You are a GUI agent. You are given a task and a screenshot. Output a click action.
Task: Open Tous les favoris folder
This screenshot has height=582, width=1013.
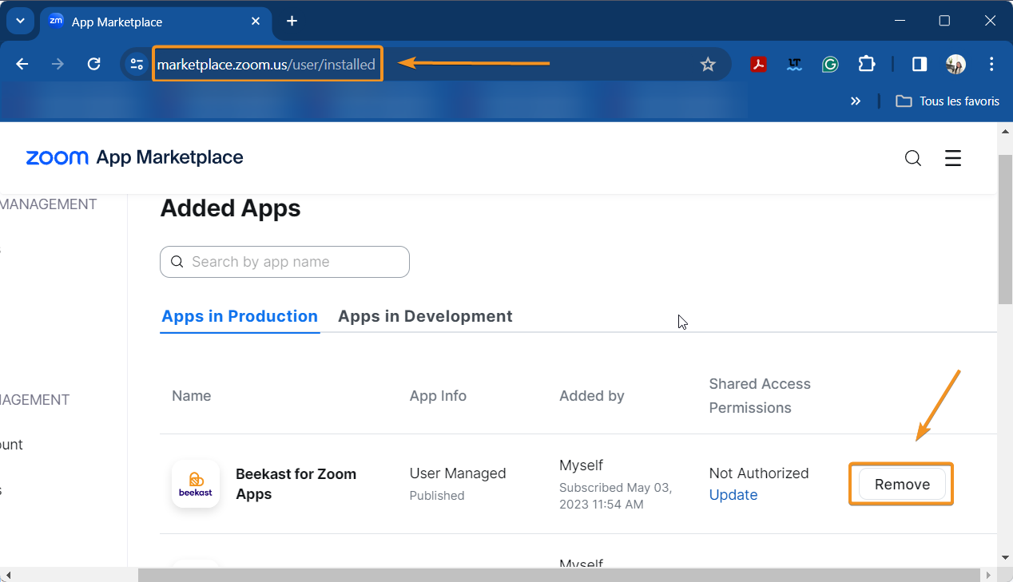tap(947, 101)
